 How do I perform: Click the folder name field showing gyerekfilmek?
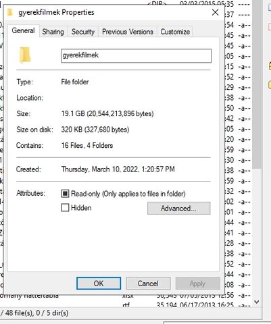pyautogui.click(x=137, y=55)
